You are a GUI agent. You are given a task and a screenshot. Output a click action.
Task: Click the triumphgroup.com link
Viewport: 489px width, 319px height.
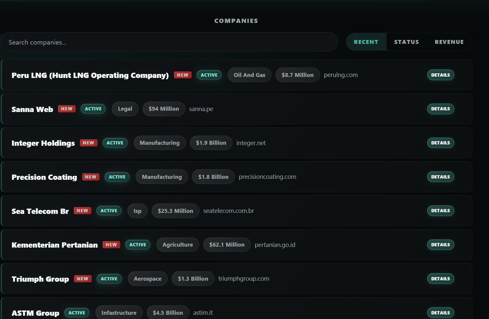pos(243,278)
